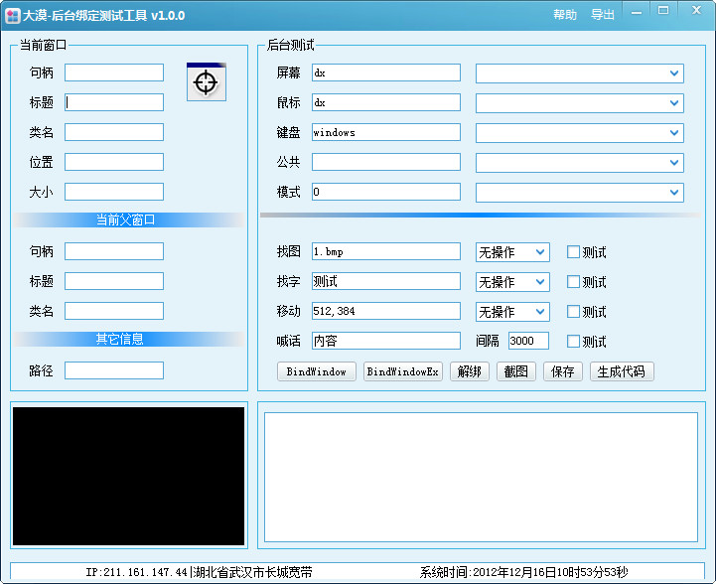Focus the parent window 标题 field
Viewport: 716px width, 584px height.
(x=114, y=281)
